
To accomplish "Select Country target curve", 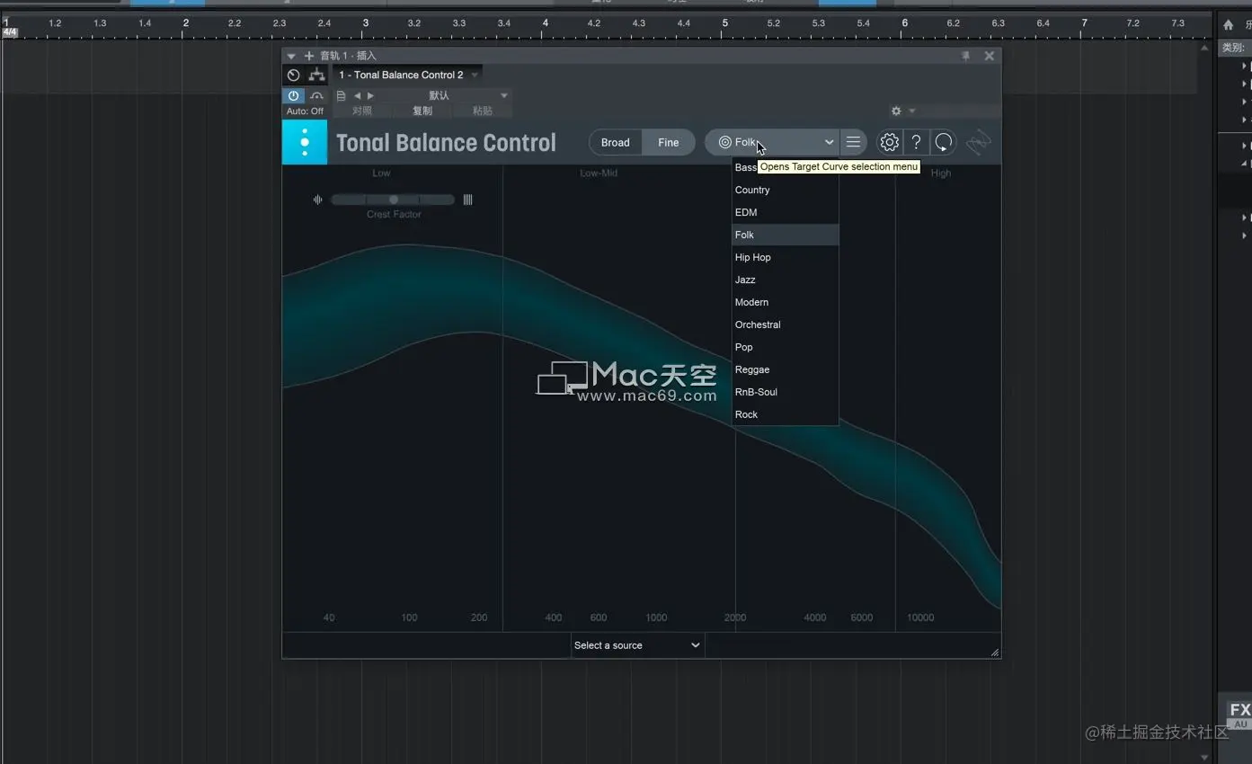I will (785, 190).
